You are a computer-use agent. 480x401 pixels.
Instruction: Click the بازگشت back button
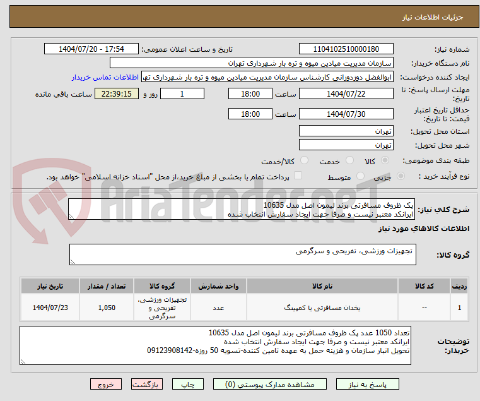[147, 384]
